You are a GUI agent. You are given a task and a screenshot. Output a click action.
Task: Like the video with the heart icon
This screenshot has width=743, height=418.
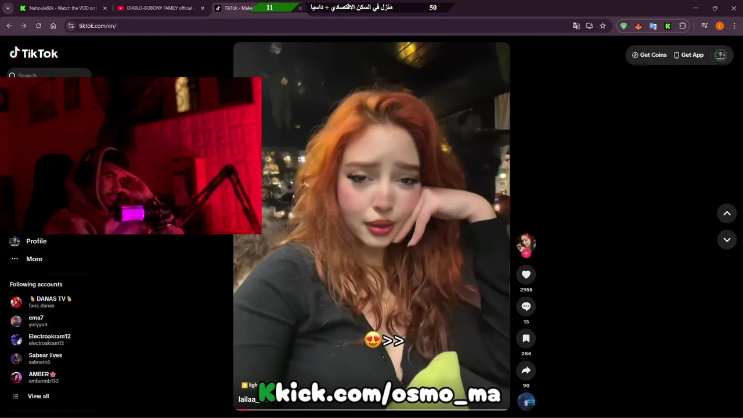click(526, 275)
